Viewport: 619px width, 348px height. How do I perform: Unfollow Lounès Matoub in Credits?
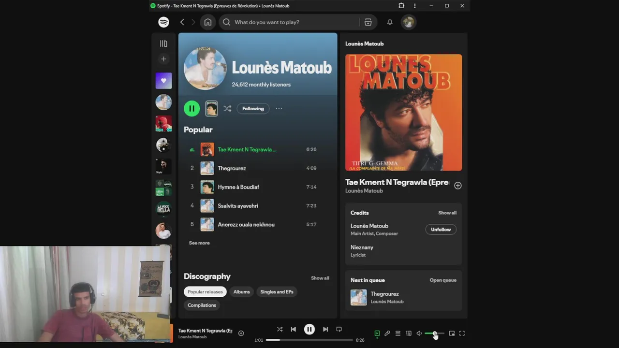441,230
